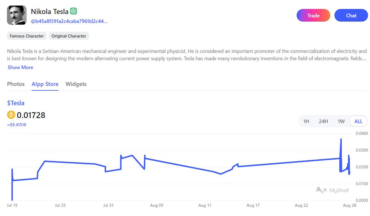Click the Jul 31 date label on the chart axis
370x216 pixels.
coord(109,206)
